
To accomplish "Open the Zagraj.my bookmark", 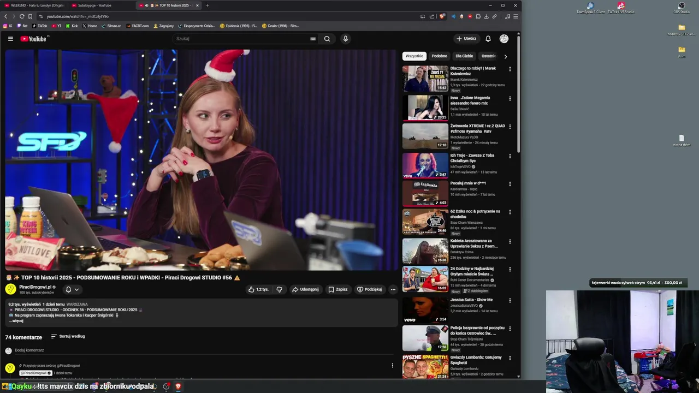I will pyautogui.click(x=163, y=26).
